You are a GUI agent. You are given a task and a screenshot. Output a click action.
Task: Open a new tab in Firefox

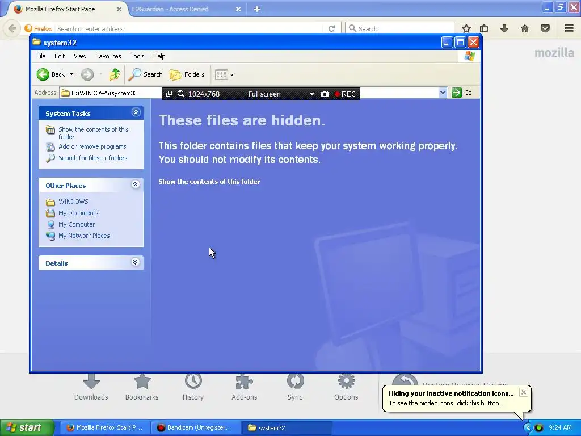pyautogui.click(x=257, y=9)
